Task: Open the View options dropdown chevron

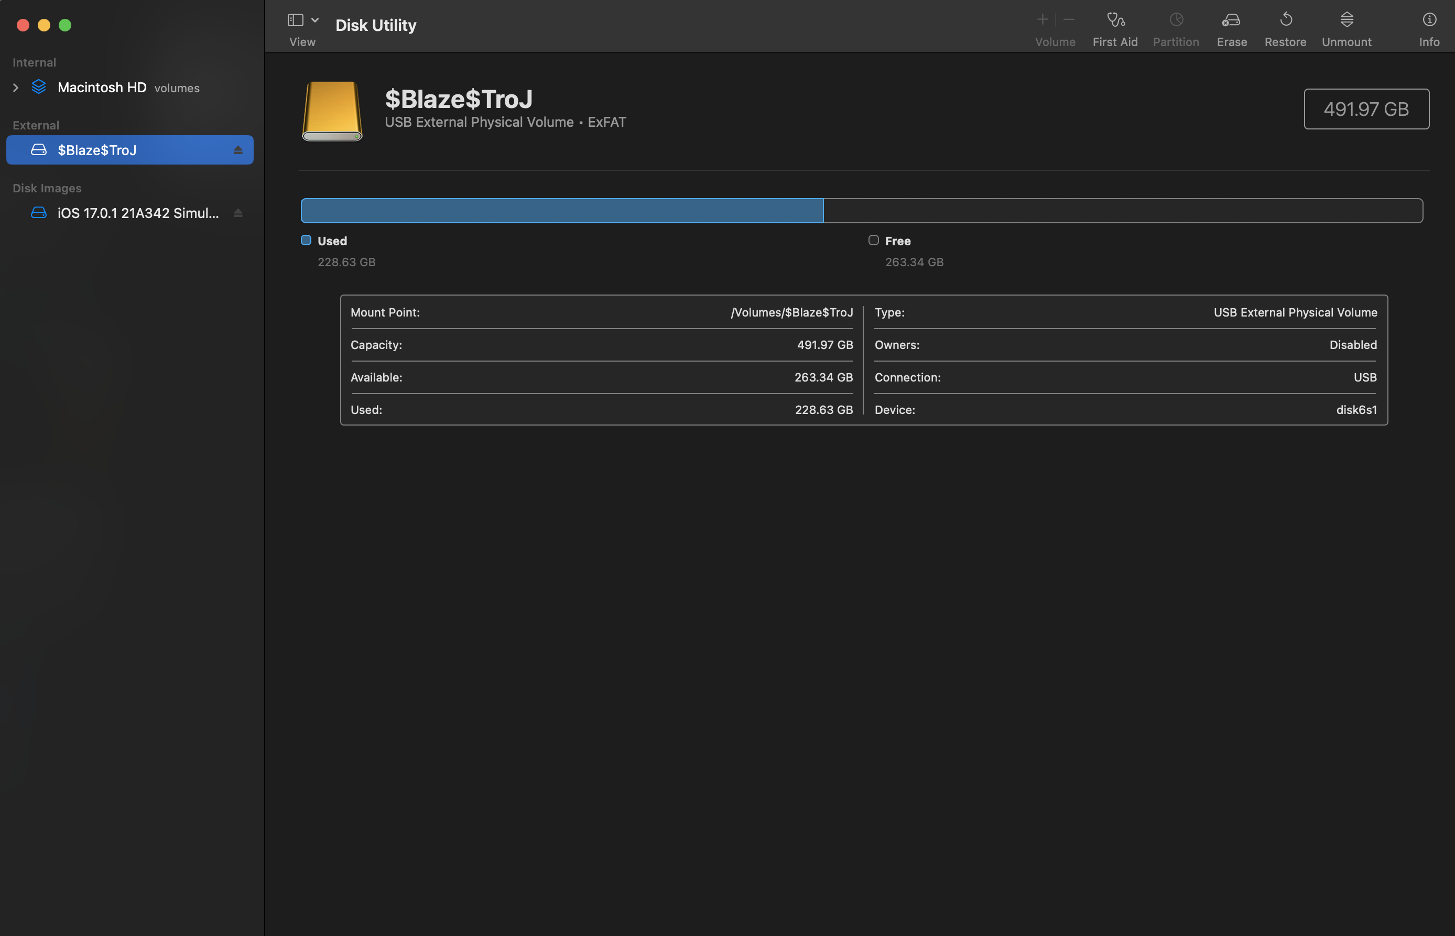Action: pos(315,20)
